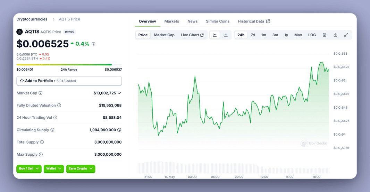Click the 24h Range progress bar
This screenshot has width=370, height=192.
tap(69, 64)
